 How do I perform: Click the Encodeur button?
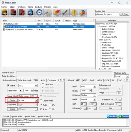pyautogui.click(x=12, y=105)
